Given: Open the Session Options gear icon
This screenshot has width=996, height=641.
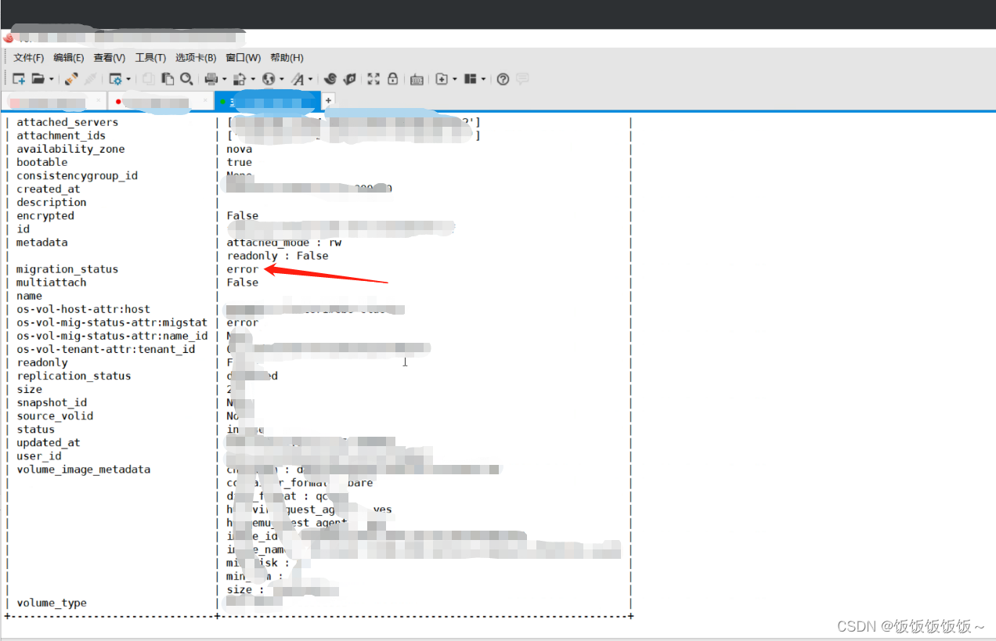Looking at the screenshot, I should (x=116, y=78).
